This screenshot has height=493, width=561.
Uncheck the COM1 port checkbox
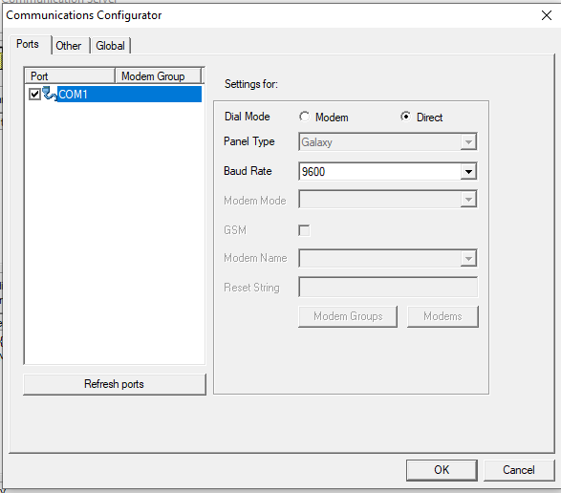click(34, 95)
